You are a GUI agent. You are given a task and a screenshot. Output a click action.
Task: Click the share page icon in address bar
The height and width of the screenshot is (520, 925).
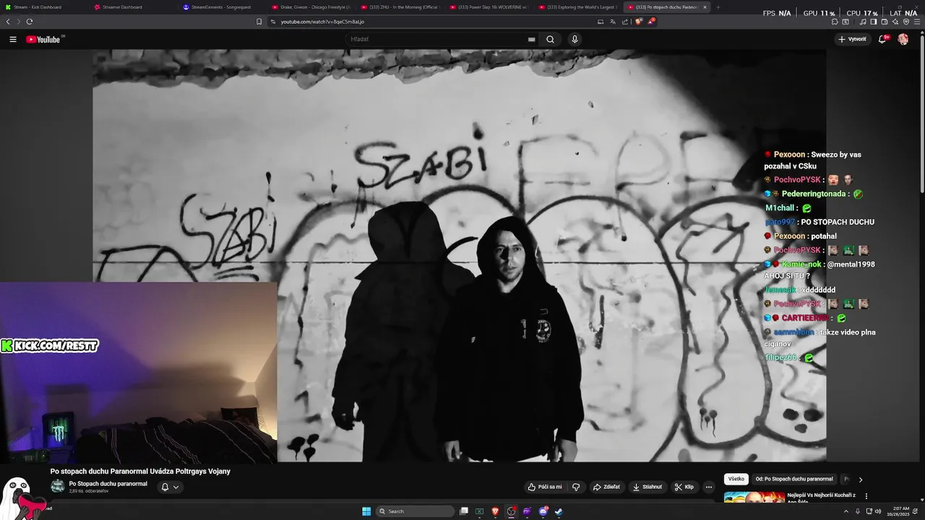[625, 22]
